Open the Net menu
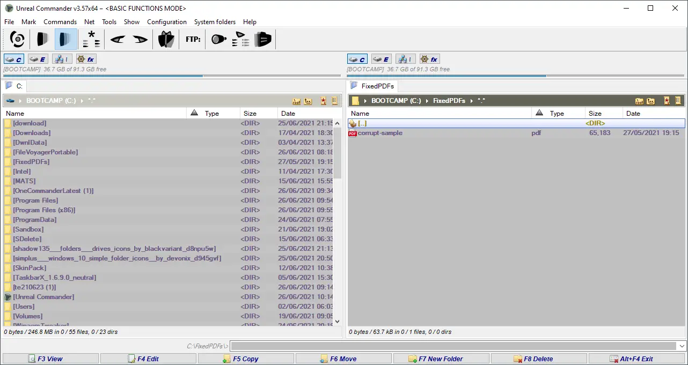The image size is (688, 365). pyautogui.click(x=90, y=22)
